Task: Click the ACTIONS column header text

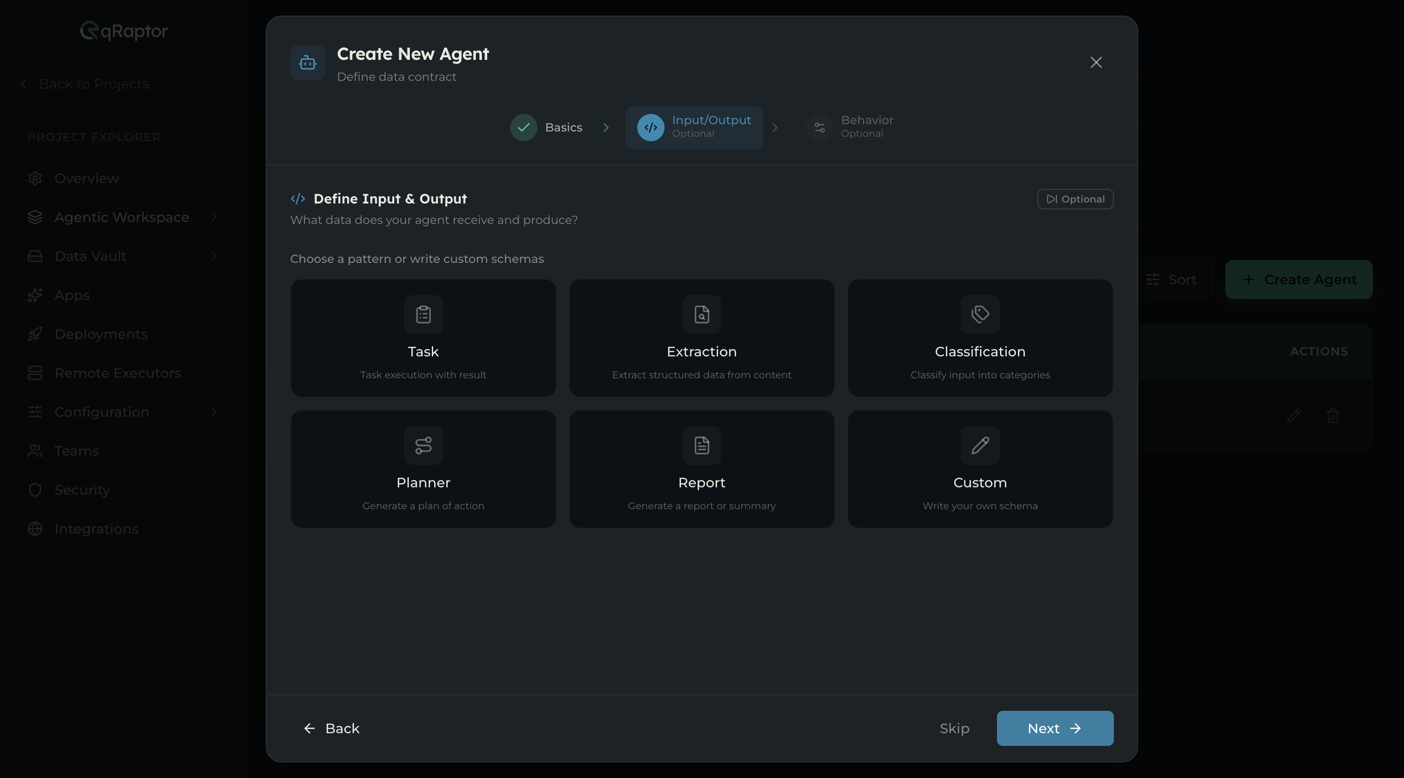Action: [x=1318, y=352]
